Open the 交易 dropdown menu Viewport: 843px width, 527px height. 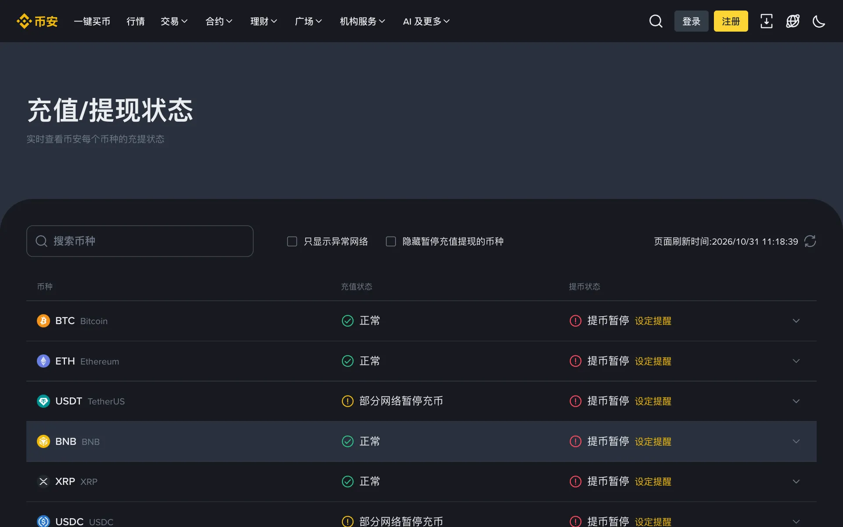(x=174, y=21)
